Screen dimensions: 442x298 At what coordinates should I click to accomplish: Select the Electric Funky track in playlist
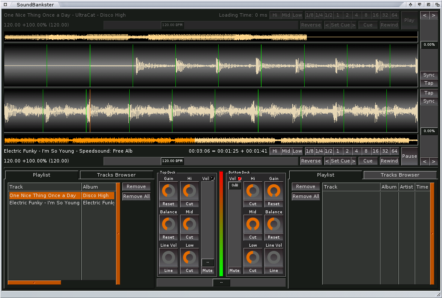44,203
